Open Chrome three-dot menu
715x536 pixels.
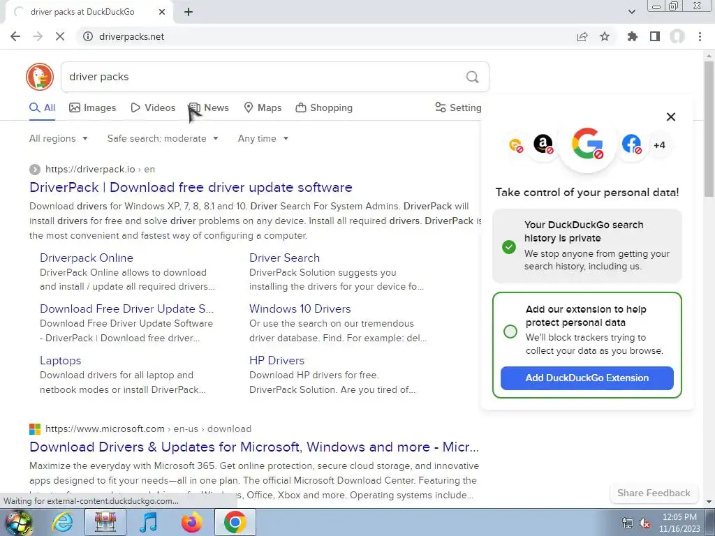pyautogui.click(x=700, y=36)
